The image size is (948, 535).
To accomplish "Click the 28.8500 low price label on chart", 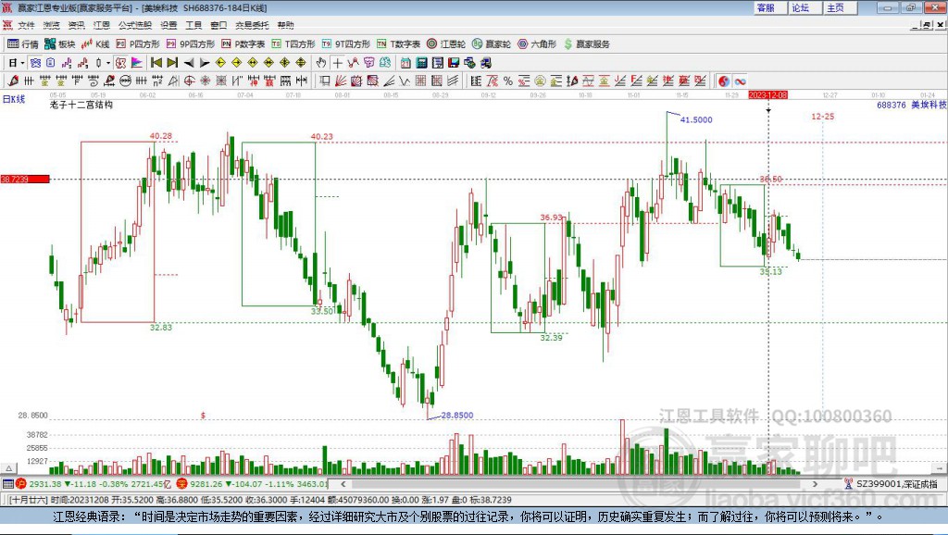I will pyautogui.click(x=457, y=416).
